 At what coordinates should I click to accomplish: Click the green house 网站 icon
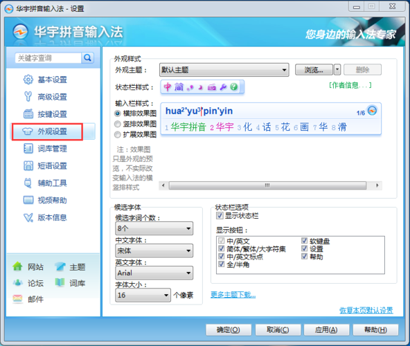pos(17,266)
